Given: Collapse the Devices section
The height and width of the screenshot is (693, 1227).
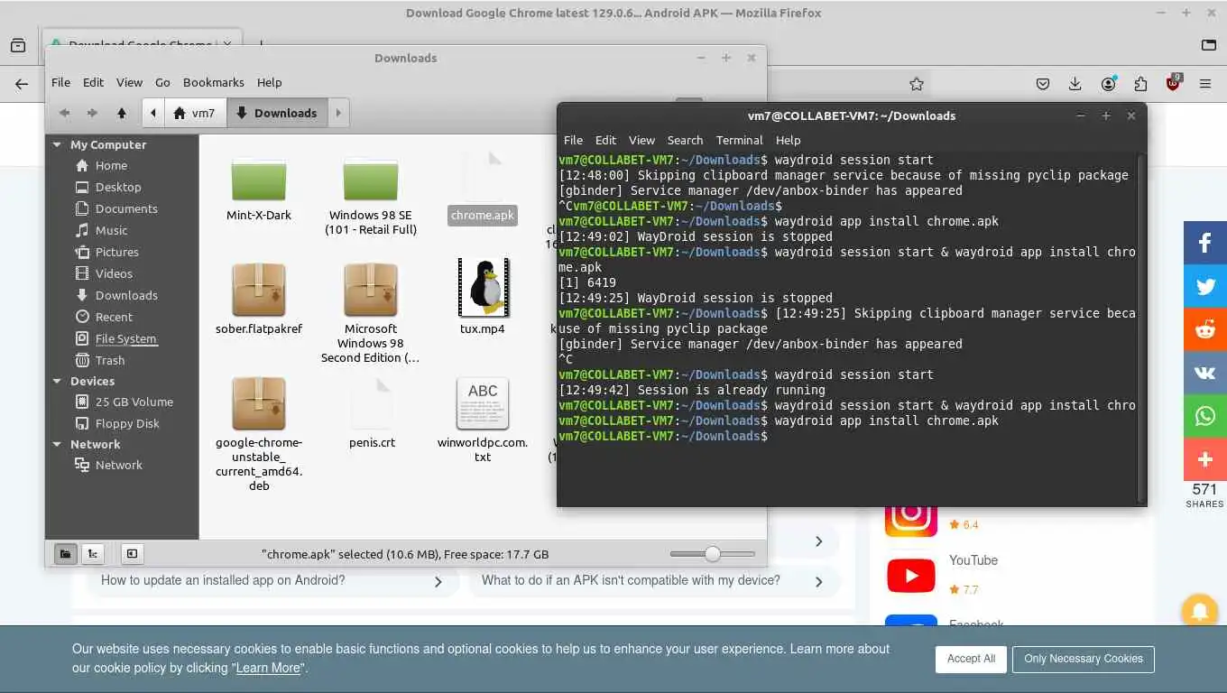Looking at the screenshot, I should click(58, 382).
